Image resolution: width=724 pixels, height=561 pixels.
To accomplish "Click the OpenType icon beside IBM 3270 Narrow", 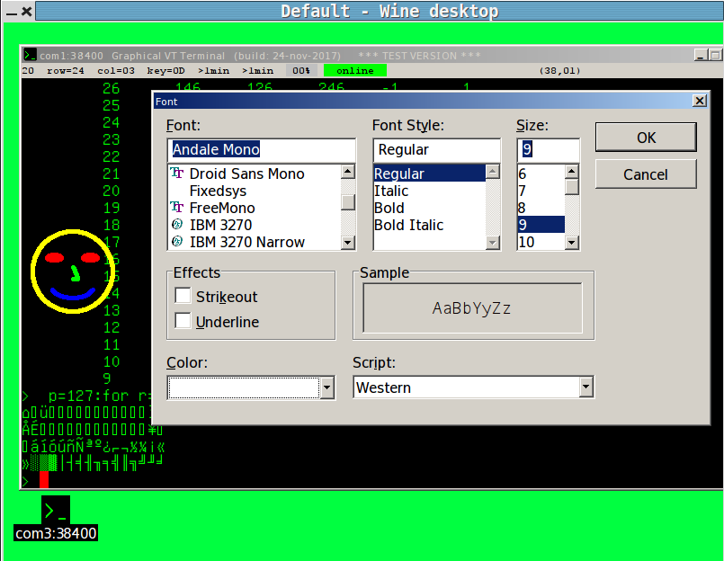I will [x=177, y=242].
